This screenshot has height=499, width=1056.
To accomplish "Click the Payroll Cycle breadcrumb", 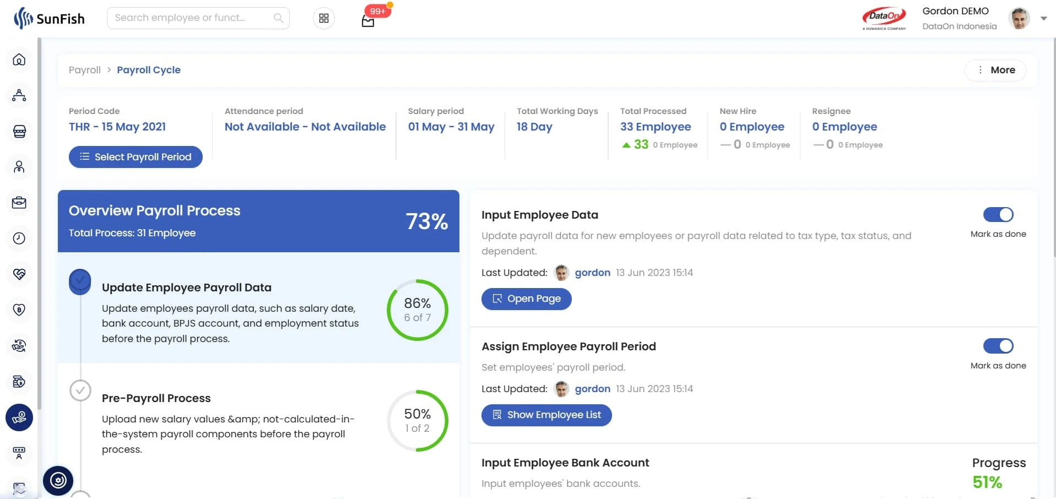I will tap(149, 70).
